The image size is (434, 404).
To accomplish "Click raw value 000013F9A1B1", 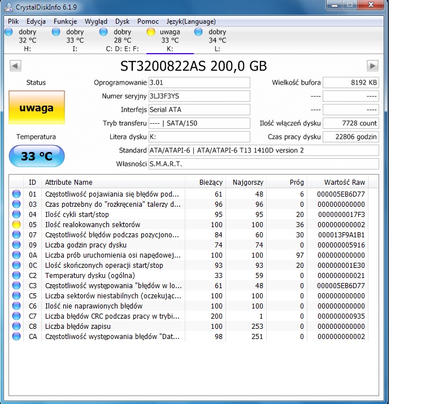I will tap(341, 235).
